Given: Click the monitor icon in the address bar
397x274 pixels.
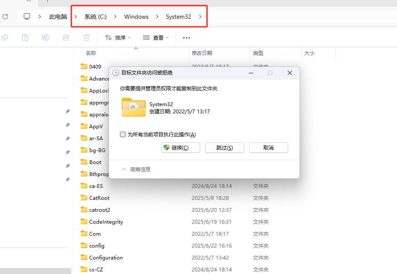Looking at the screenshot, I should coord(27,17).
